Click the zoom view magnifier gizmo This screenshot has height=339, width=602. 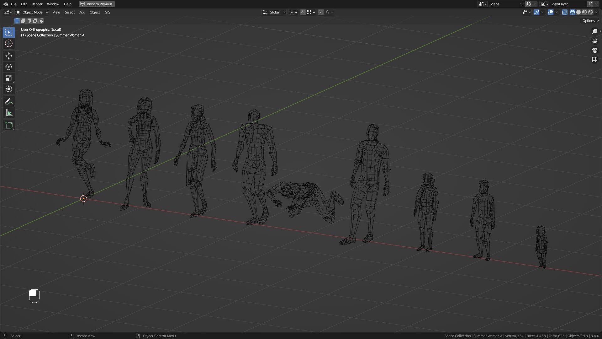point(594,31)
